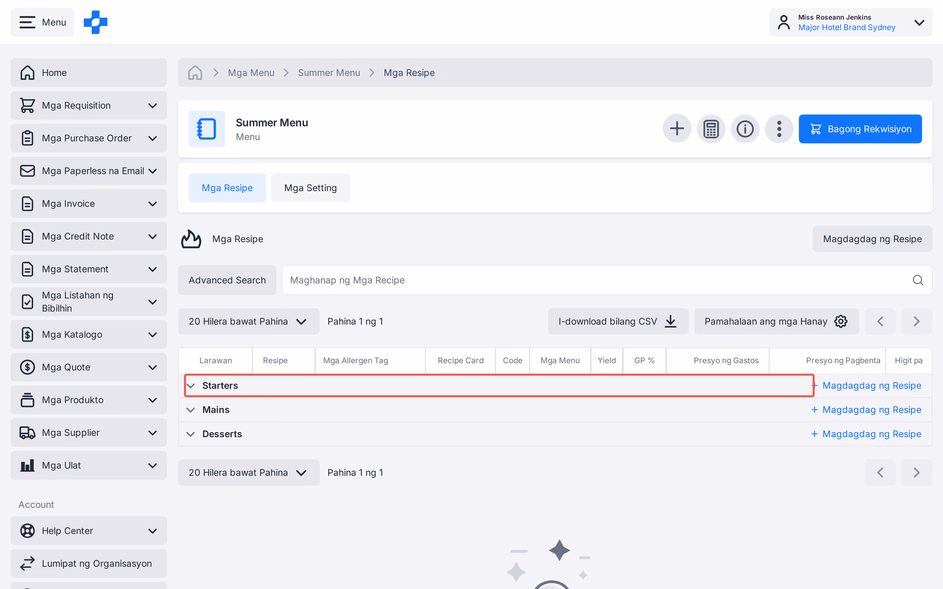Expand Mga Paperless na Email section
This screenshot has width=943, height=589.
88,171
